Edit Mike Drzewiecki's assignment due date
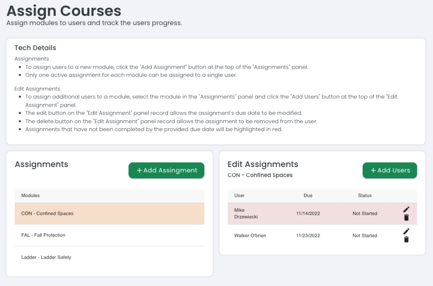Viewport: 433px width, 286px height. coord(406,209)
